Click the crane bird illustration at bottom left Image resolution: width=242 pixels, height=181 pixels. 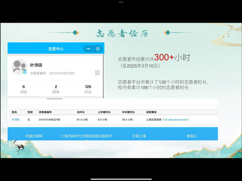(17, 147)
